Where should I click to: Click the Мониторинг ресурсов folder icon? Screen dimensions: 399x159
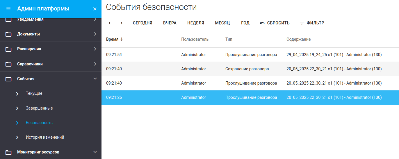pos(9,152)
